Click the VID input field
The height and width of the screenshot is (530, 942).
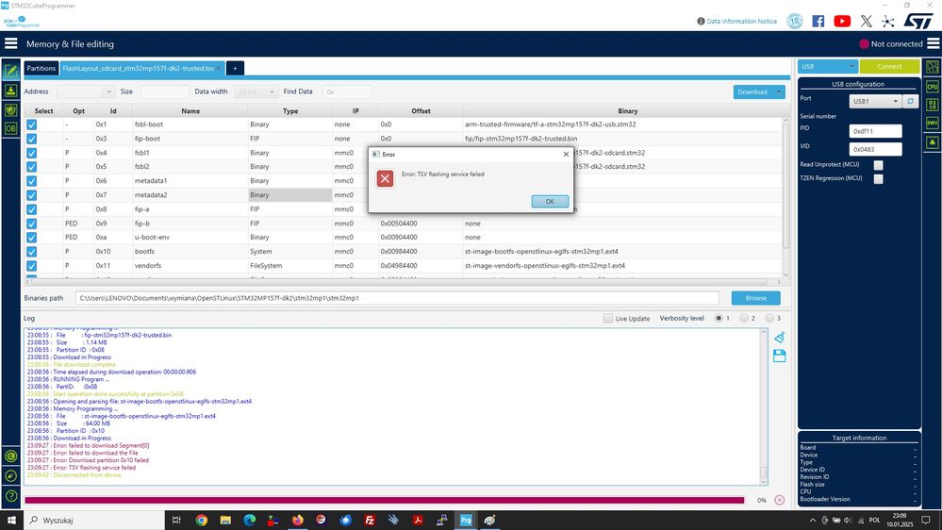click(875, 149)
